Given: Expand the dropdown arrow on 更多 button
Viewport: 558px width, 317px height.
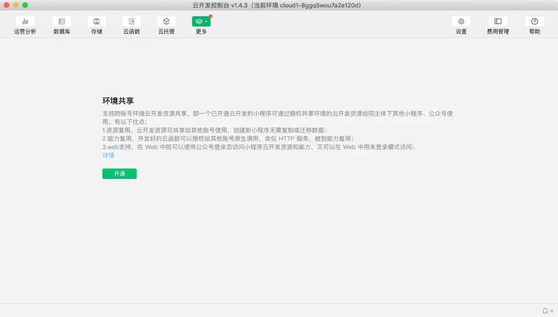Looking at the screenshot, I should 206,22.
